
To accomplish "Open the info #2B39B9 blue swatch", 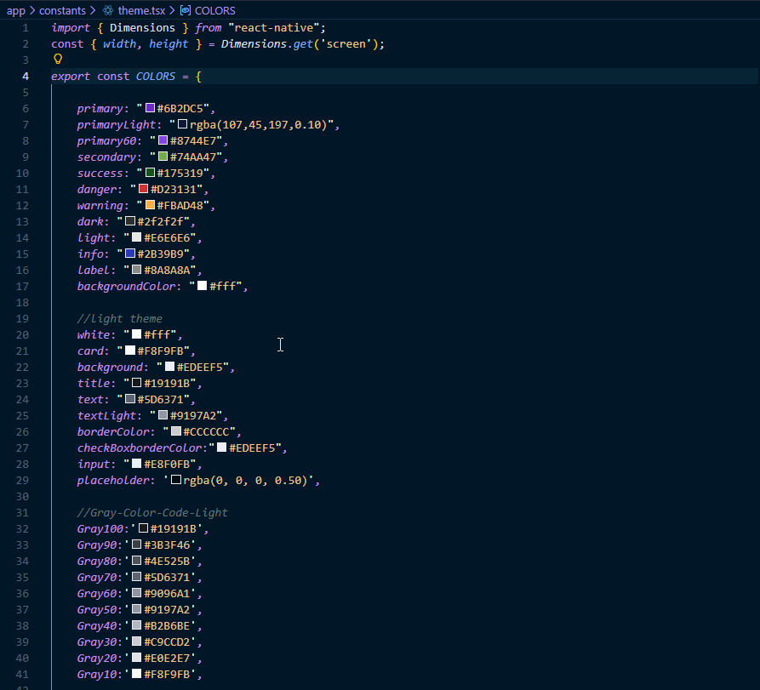I will [130, 254].
